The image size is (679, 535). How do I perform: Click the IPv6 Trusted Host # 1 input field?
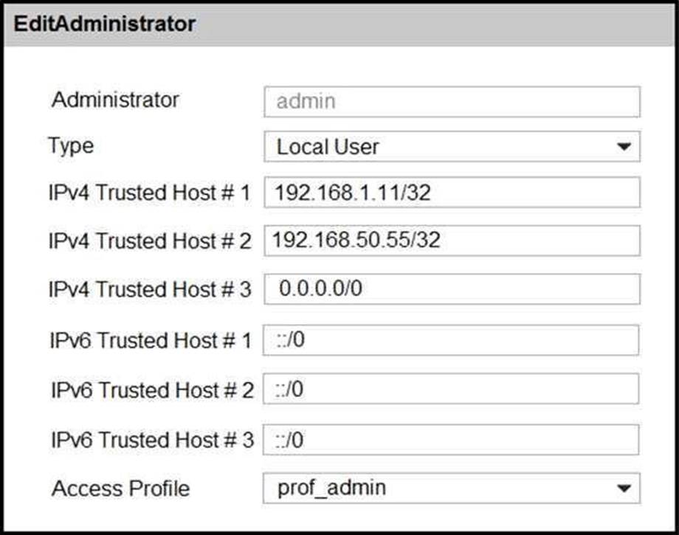coord(451,340)
